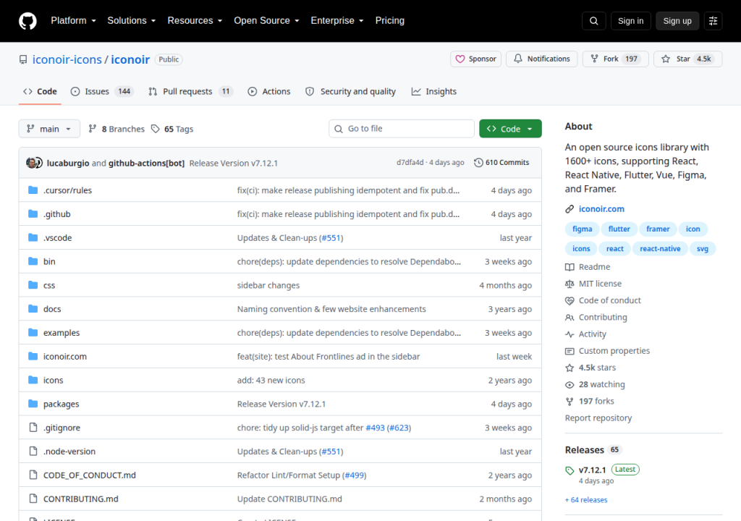The height and width of the screenshot is (521, 741).
Task: Click the branch icon next to 8 Branches
Action: 93,129
